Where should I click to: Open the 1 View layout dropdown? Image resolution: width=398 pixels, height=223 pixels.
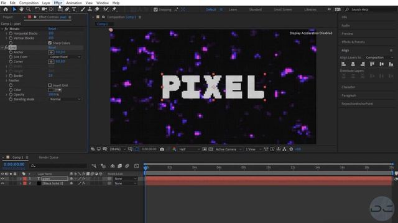pyautogui.click(x=253, y=149)
